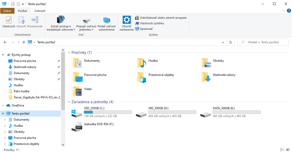The width and height of the screenshot is (292, 153).
Task: Select the Vlastnosti (Properties) ribbon icon
Action: pyautogui.click(x=8, y=22)
